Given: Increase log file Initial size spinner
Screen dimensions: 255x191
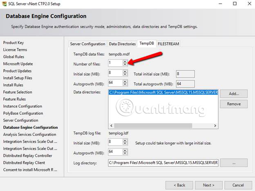Looking at the screenshot, I should pyautogui.click(x=125, y=141).
